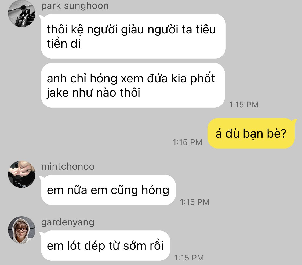Select the yellow "á đù bạn bè?" bubble
The height and width of the screenshot is (265, 302).
tap(251, 133)
